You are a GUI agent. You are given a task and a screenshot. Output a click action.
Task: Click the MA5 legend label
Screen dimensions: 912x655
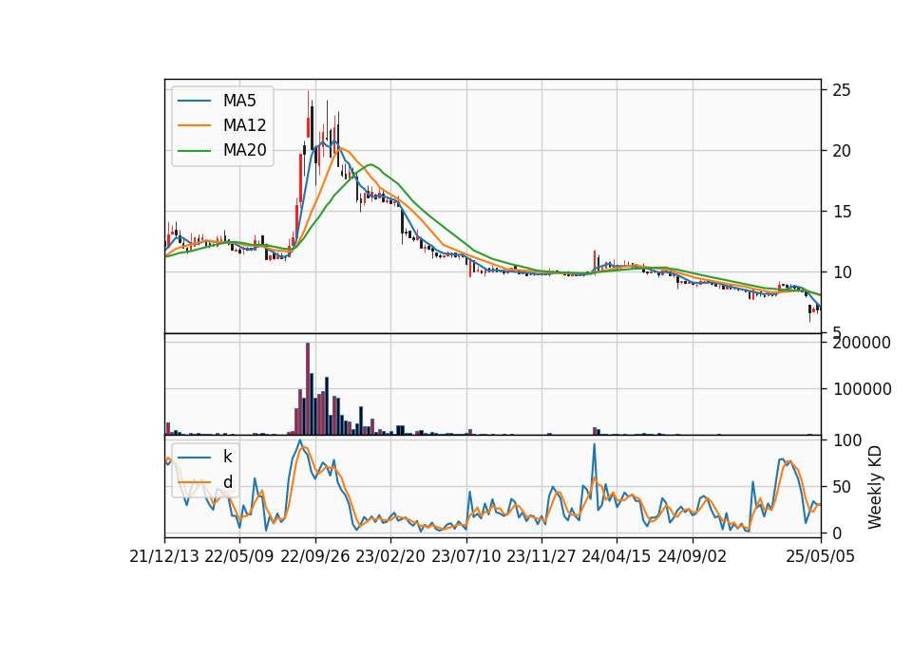[x=239, y=101]
